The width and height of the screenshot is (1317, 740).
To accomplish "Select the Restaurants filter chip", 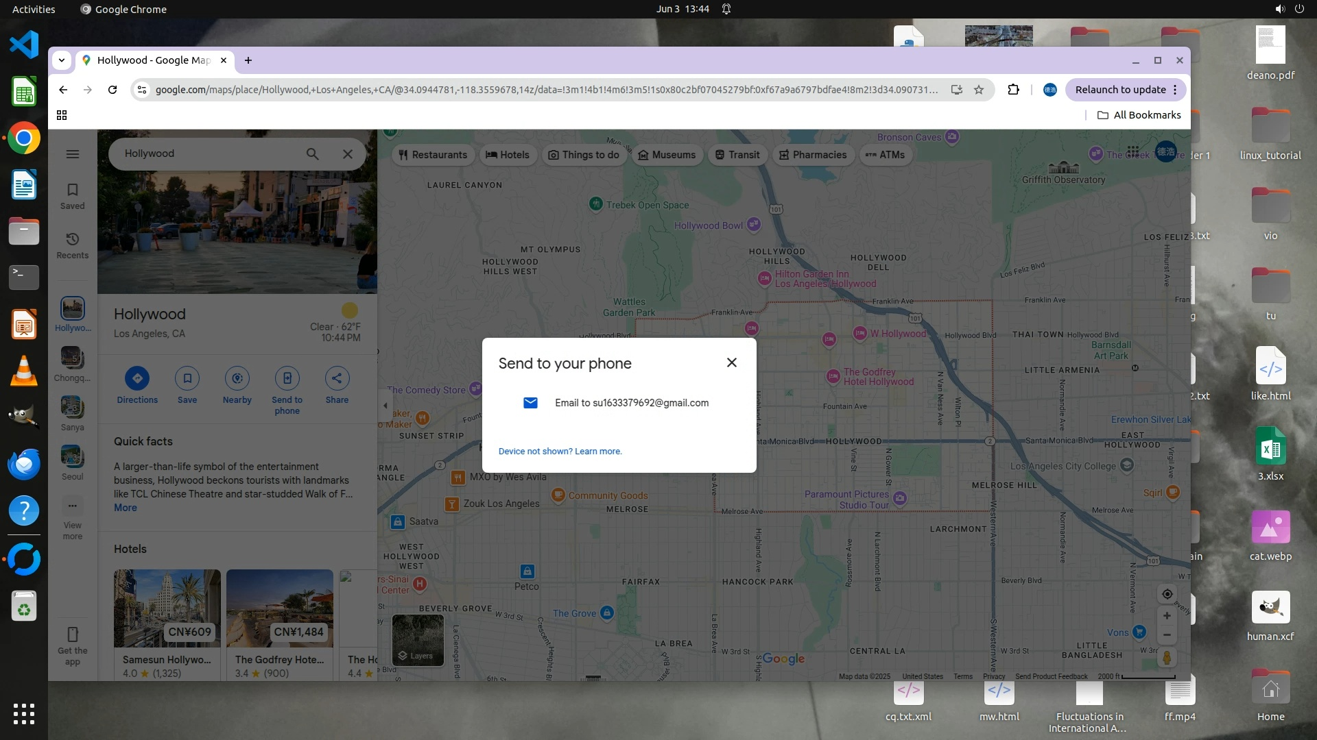I will (x=433, y=155).
